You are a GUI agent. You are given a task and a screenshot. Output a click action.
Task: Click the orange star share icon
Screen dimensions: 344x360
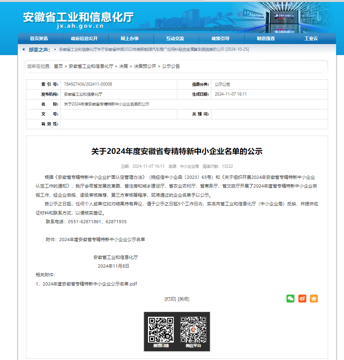click(x=314, y=299)
